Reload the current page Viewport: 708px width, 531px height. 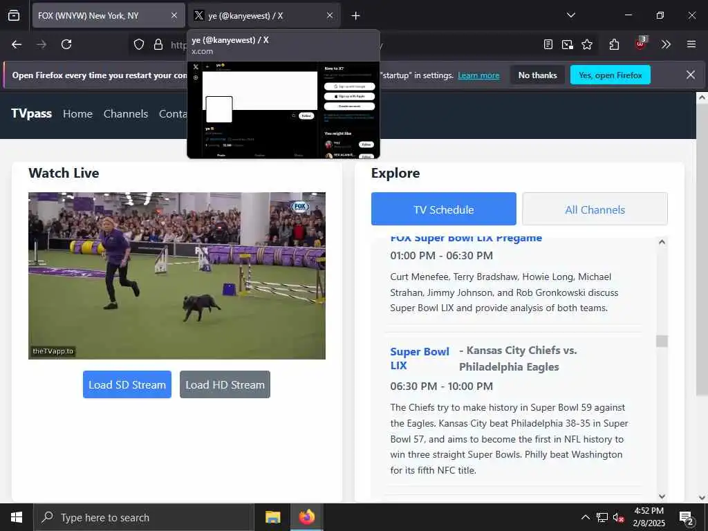[66, 44]
